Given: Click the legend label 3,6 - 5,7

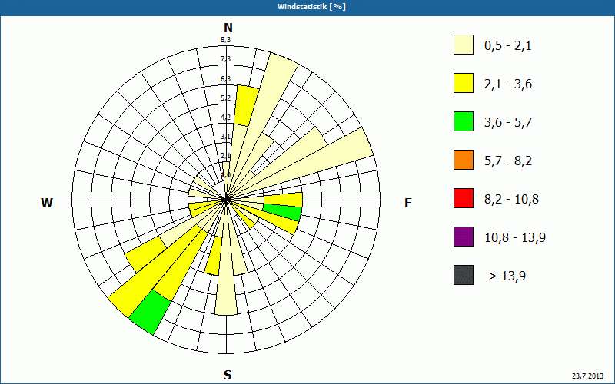Looking at the screenshot, I should tap(508, 123).
